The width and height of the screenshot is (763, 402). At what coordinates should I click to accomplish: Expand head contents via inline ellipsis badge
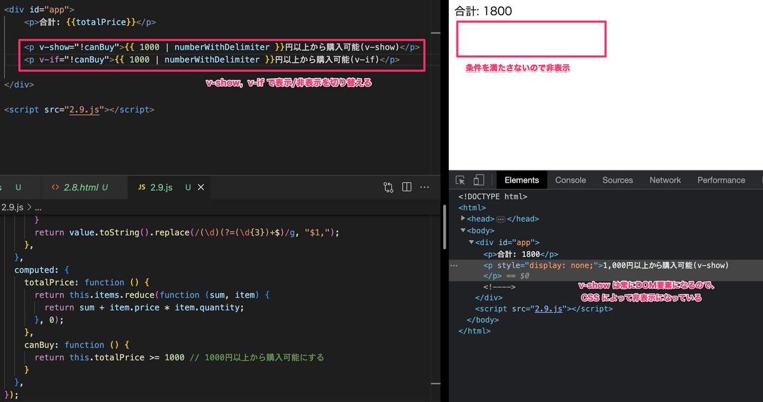(x=501, y=218)
